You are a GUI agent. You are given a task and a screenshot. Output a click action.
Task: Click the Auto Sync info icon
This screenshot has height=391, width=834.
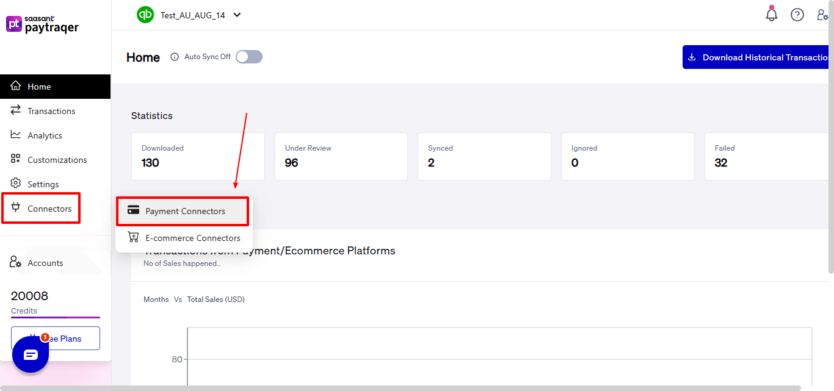(x=174, y=57)
